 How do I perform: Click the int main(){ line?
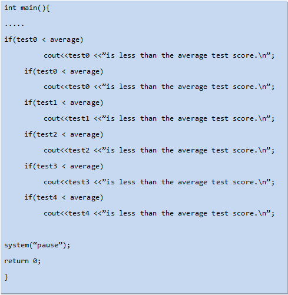point(27,8)
